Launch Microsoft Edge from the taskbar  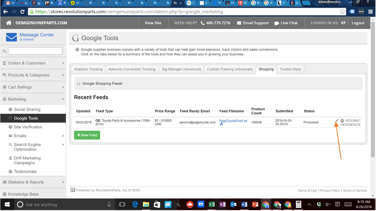(x=135, y=204)
